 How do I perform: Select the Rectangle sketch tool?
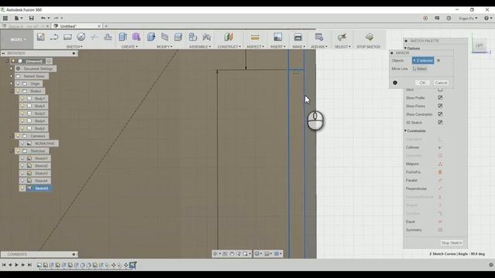pos(67,37)
